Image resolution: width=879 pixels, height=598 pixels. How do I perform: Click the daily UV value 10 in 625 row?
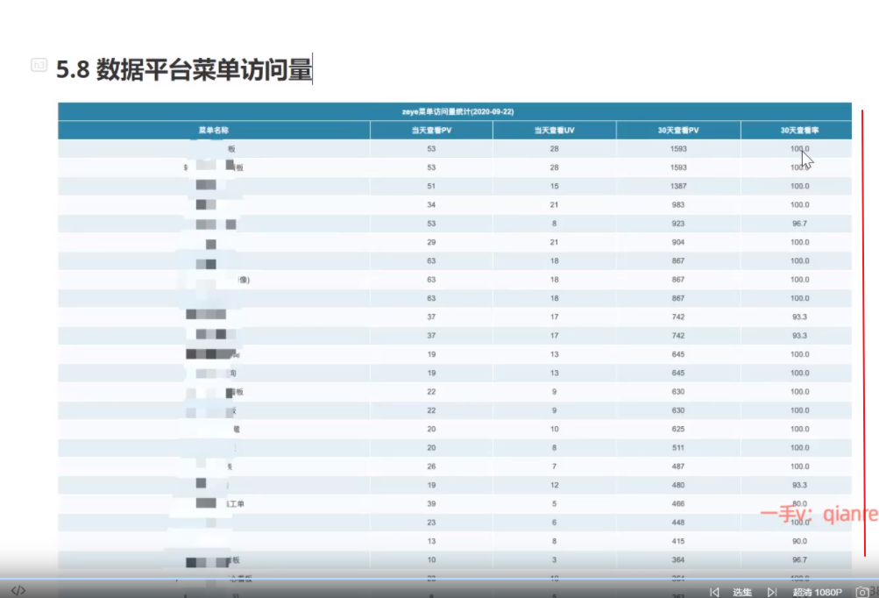pyautogui.click(x=554, y=429)
